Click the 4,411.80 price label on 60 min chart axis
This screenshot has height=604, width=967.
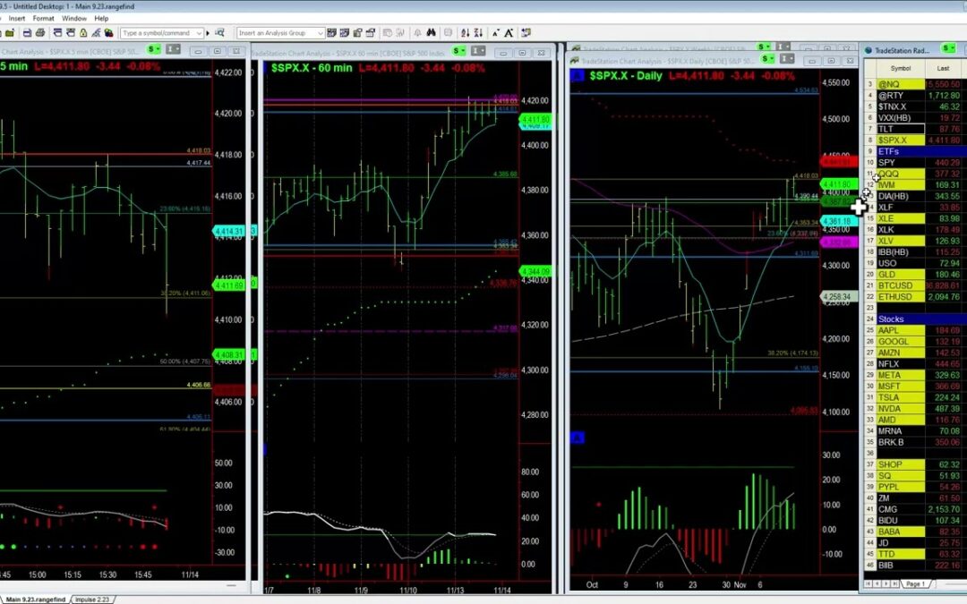point(535,119)
